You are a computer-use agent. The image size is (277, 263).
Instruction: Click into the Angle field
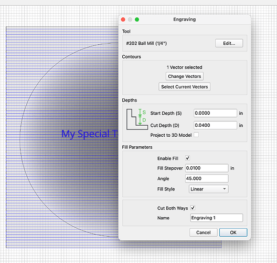point(207,178)
